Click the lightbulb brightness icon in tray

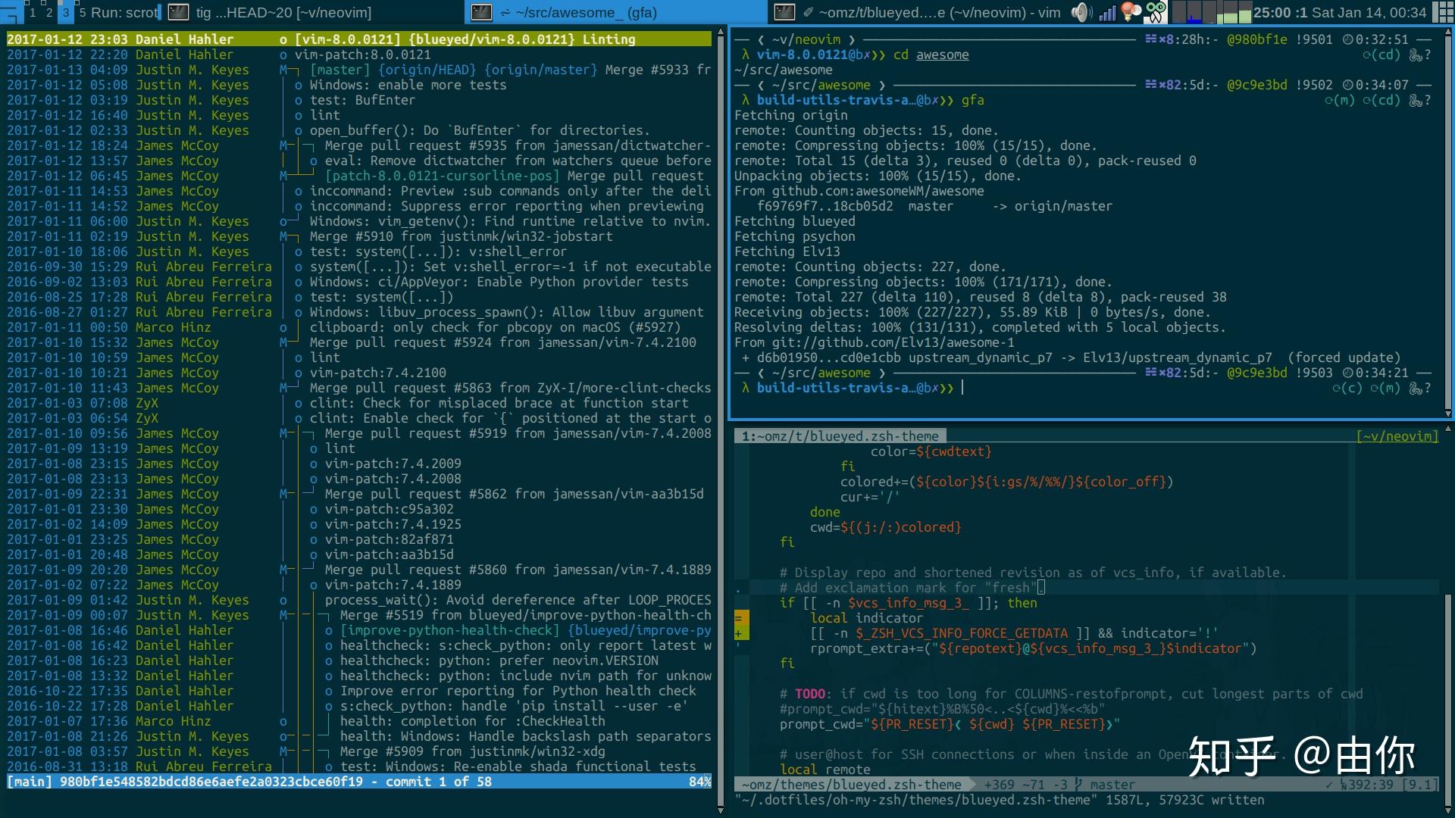(x=1130, y=13)
